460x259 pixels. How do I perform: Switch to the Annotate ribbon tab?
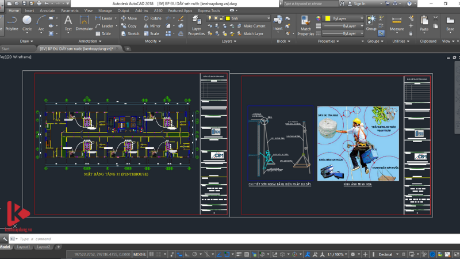tap(48, 10)
